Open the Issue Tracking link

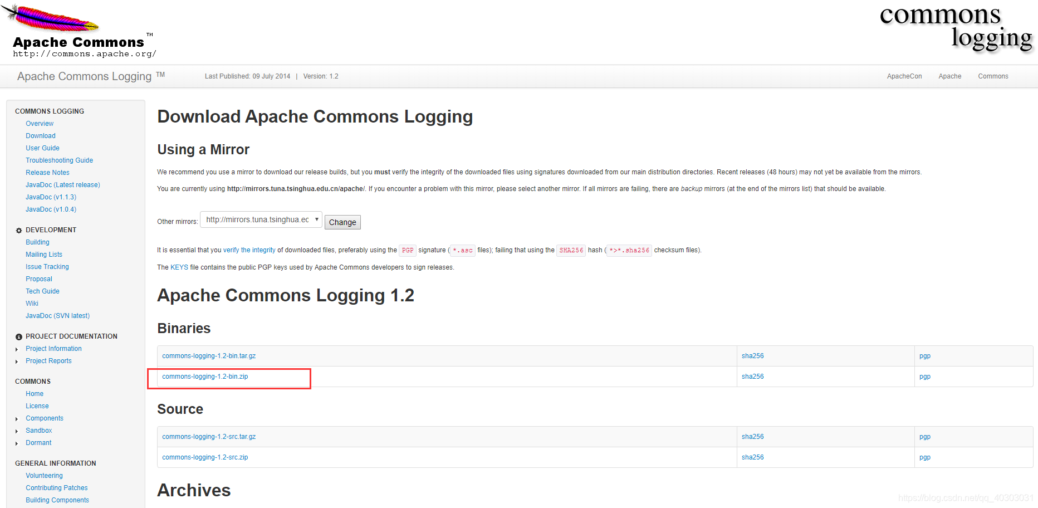click(47, 267)
